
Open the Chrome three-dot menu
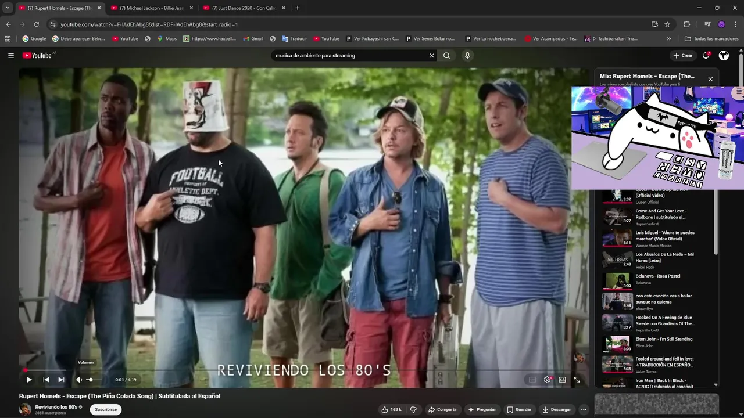click(x=736, y=24)
